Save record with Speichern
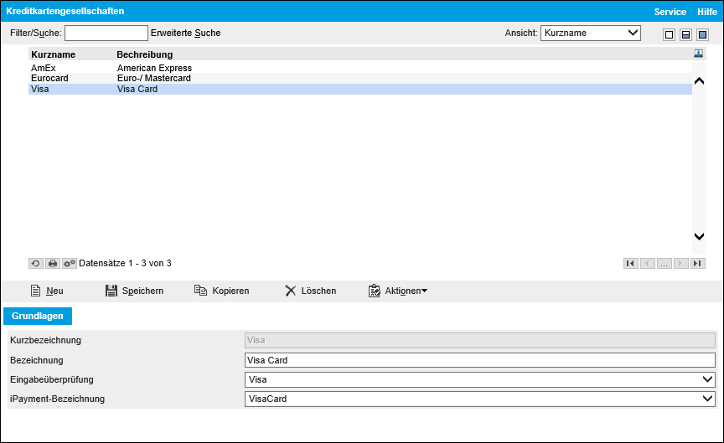Image resolution: width=724 pixels, height=443 pixels. 134,291
